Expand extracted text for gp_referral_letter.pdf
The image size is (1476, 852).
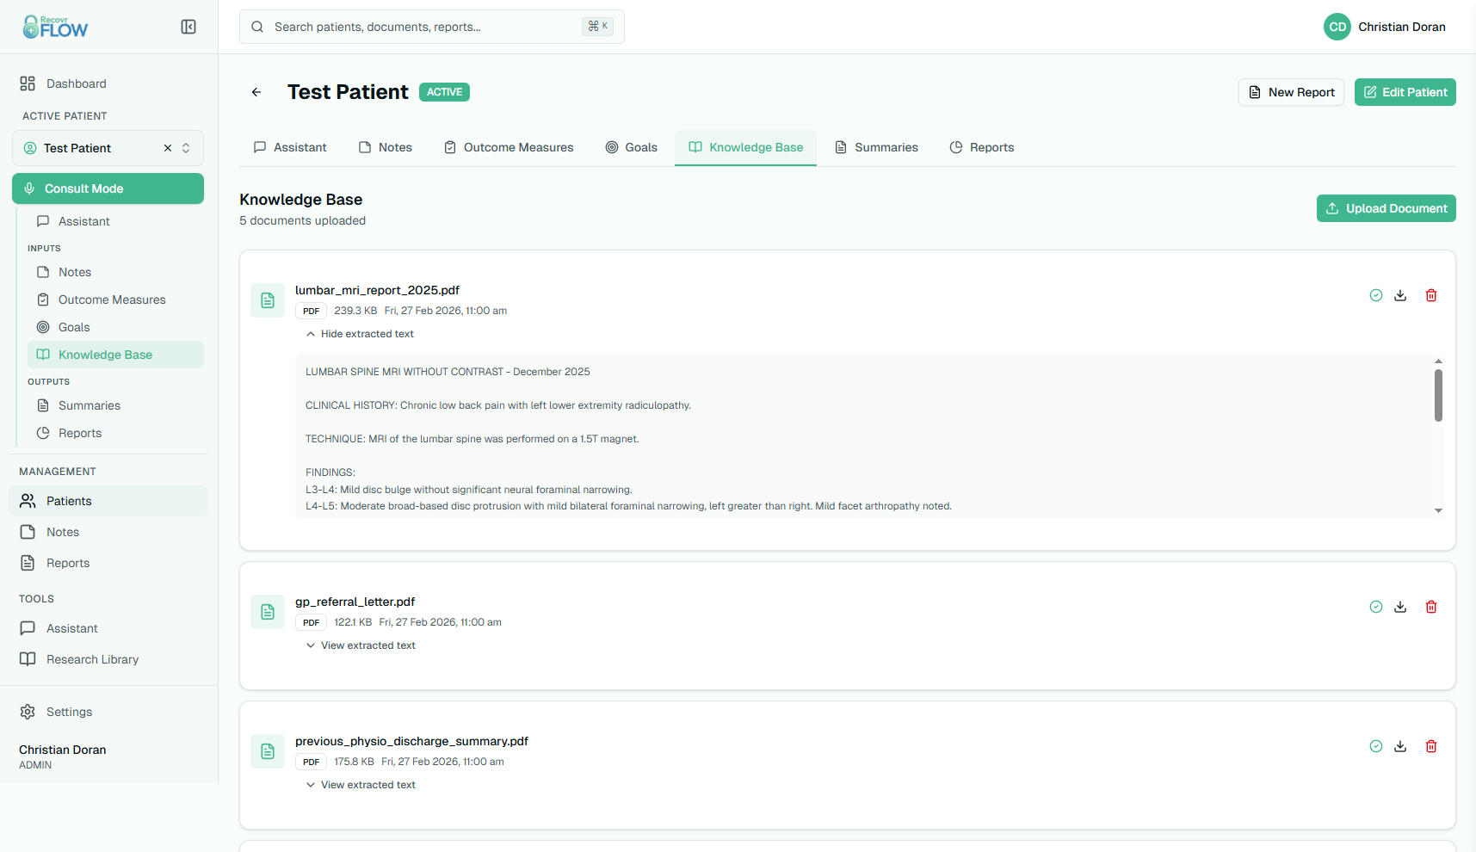coord(361,645)
